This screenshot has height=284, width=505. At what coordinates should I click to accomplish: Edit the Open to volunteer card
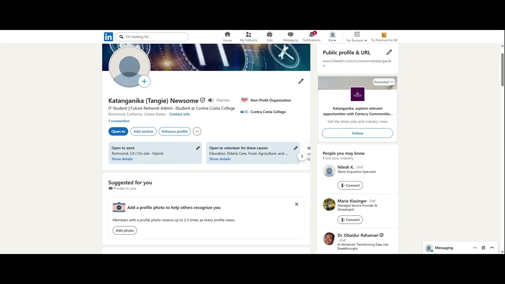click(296, 148)
